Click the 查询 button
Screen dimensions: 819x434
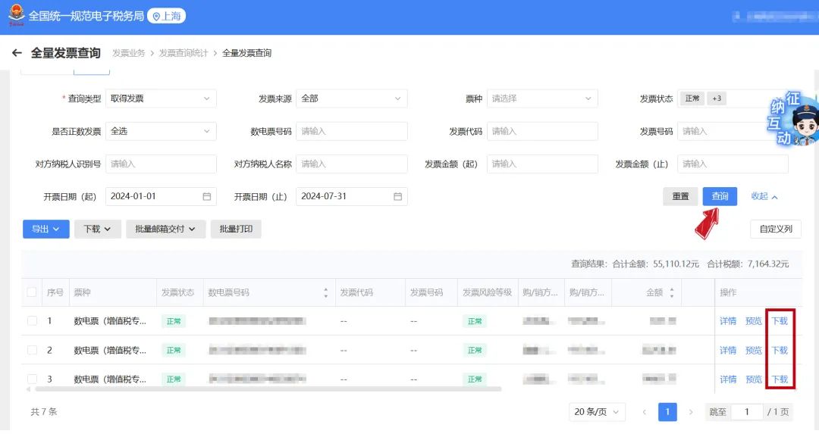coord(720,197)
